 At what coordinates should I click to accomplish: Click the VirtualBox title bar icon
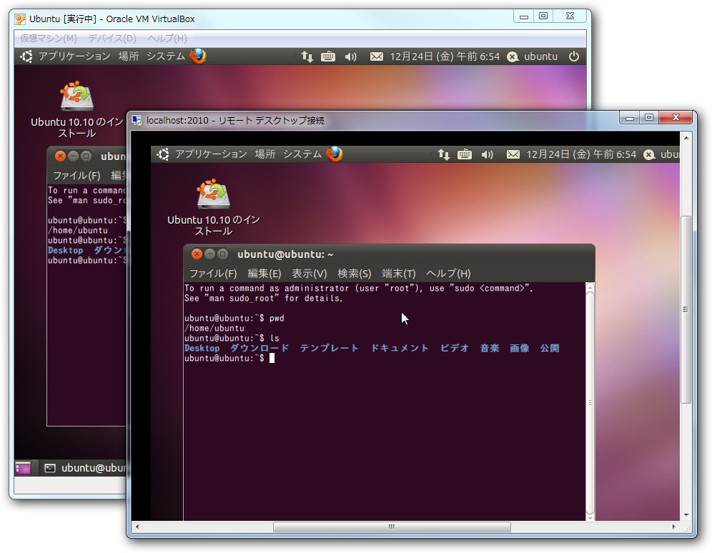20,19
